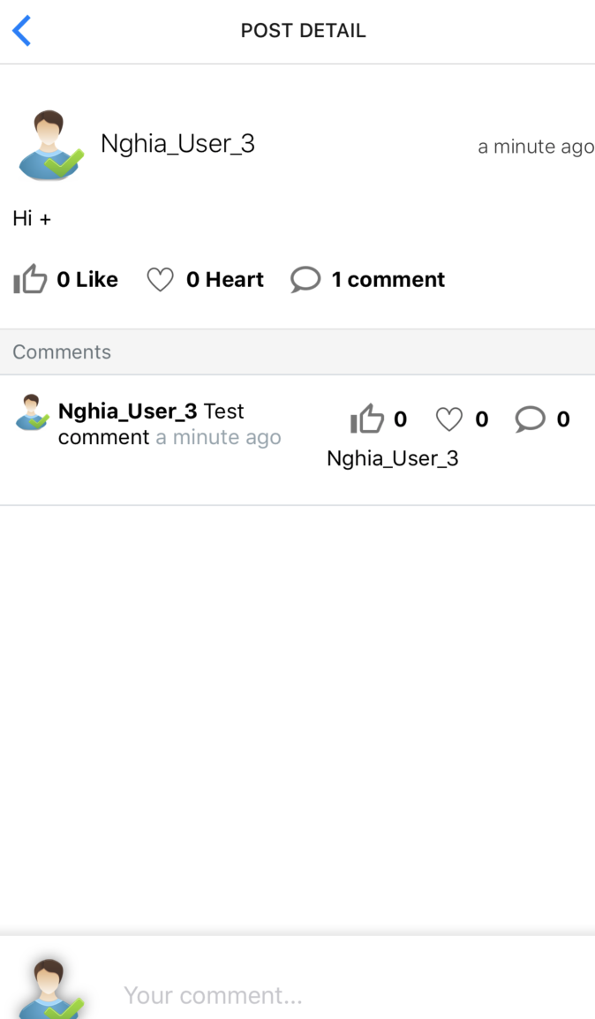
Task: Tap the thumbs-up icon on Nghia_User_3's comment
Action: [x=368, y=419]
